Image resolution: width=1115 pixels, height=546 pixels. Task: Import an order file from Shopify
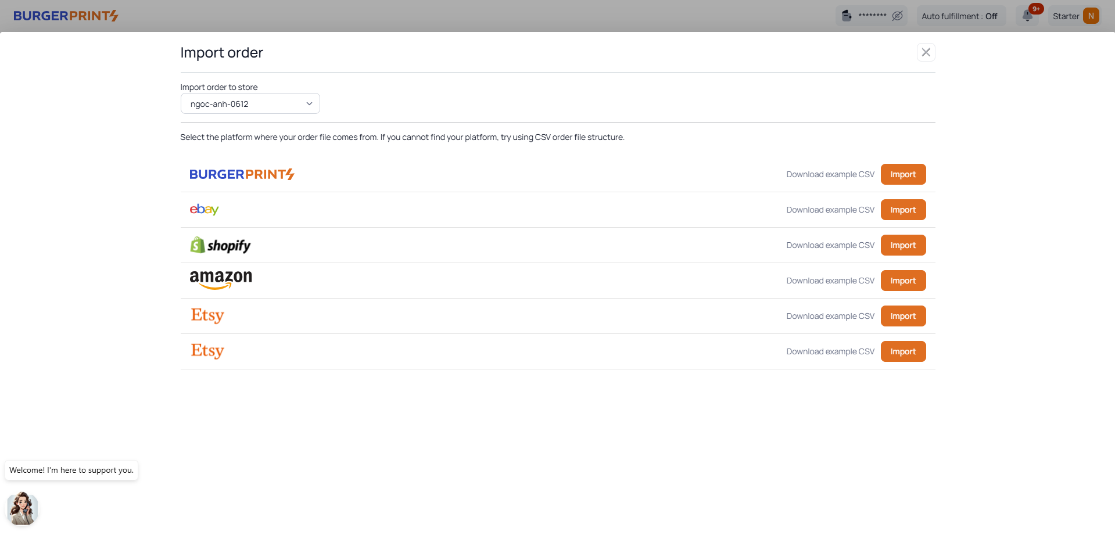[x=903, y=245]
